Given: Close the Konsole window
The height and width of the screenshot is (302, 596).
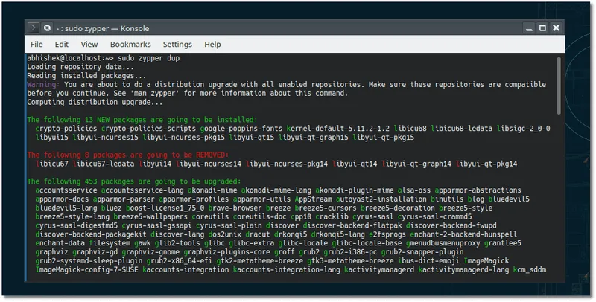Looking at the screenshot, I should click(557, 28).
